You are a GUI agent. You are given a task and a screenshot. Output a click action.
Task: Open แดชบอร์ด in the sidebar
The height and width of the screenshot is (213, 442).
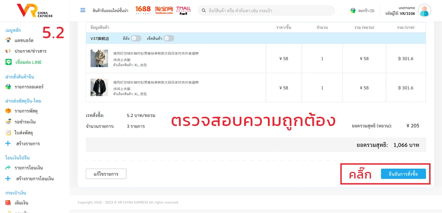point(24,40)
